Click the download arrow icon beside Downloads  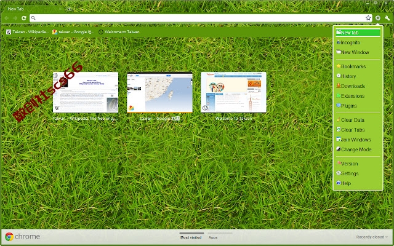coord(339,85)
